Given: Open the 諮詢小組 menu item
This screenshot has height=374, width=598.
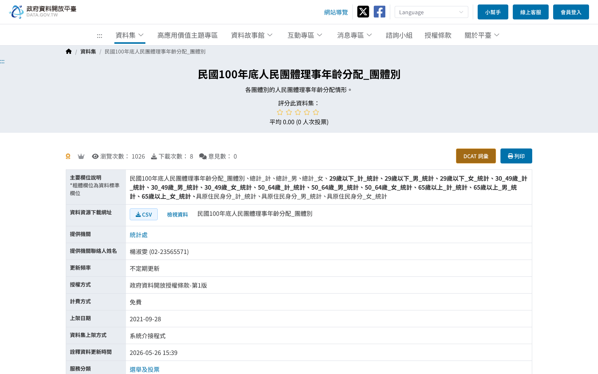Looking at the screenshot, I should point(399,35).
